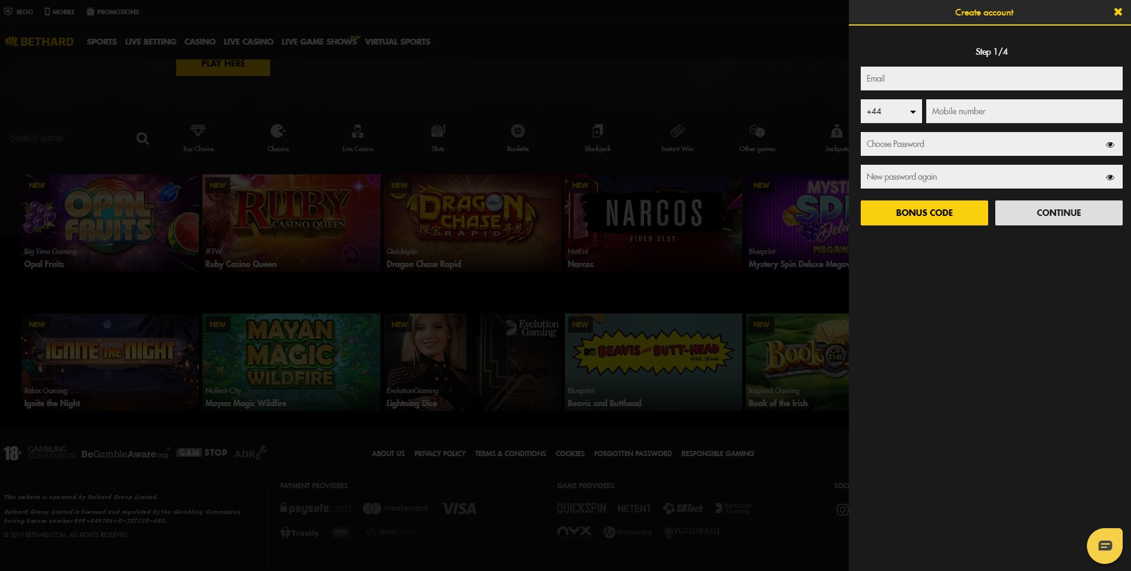Click the Quickspin provider logo
The height and width of the screenshot is (571, 1131).
point(581,509)
